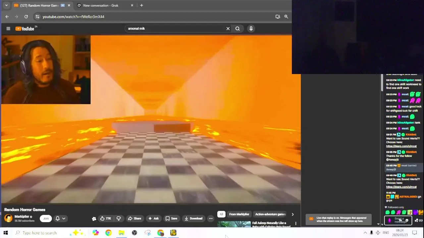The height and width of the screenshot is (238, 424).
Task: Open the zoom magnifier in address bar
Action: pyautogui.click(x=286, y=17)
